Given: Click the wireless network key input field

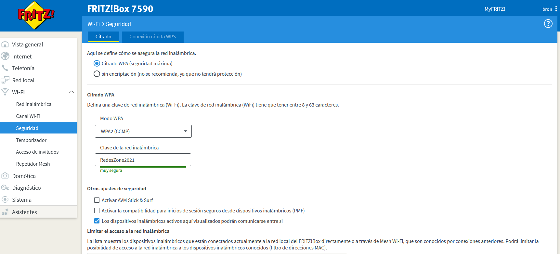Looking at the screenshot, I should click(143, 160).
